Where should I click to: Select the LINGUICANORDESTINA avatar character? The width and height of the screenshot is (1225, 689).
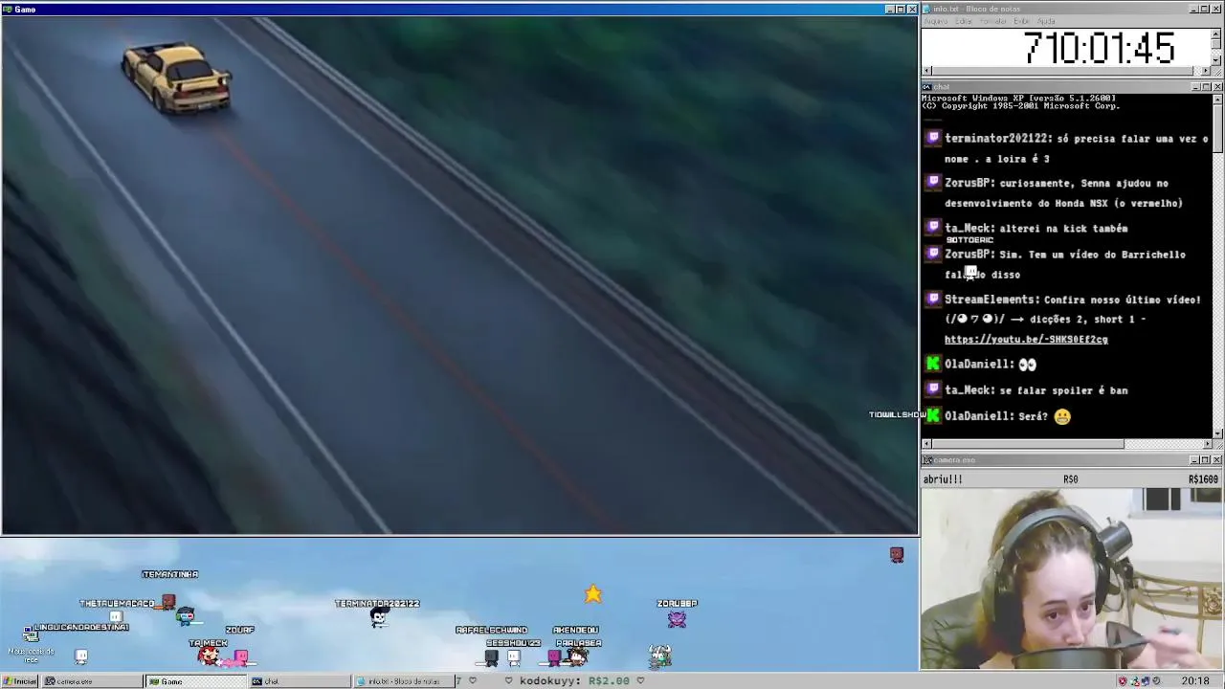coord(80,656)
